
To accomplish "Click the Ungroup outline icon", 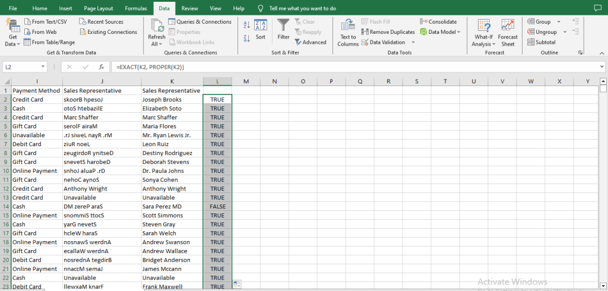I will pos(531,32).
